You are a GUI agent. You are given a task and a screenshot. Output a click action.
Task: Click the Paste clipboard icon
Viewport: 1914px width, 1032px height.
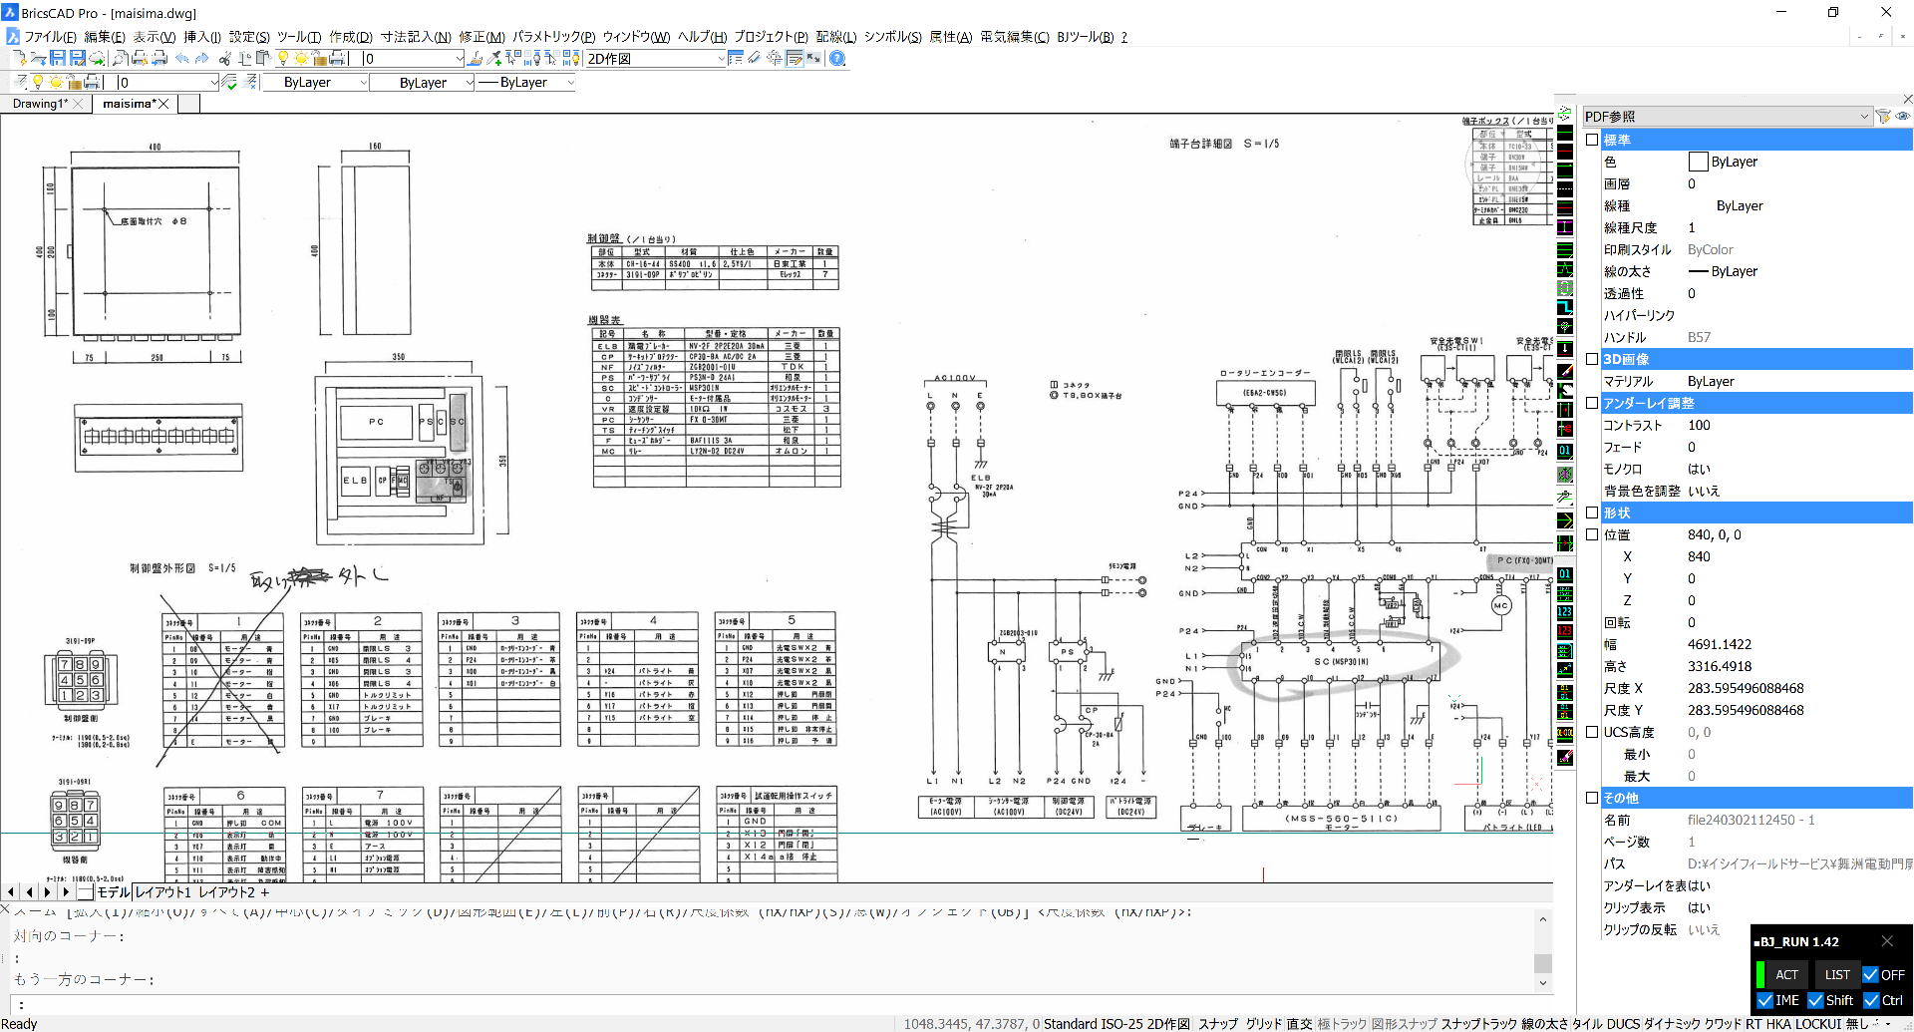click(x=264, y=59)
